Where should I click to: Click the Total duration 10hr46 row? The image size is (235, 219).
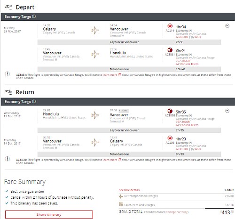pyautogui.click(x=129, y=69)
